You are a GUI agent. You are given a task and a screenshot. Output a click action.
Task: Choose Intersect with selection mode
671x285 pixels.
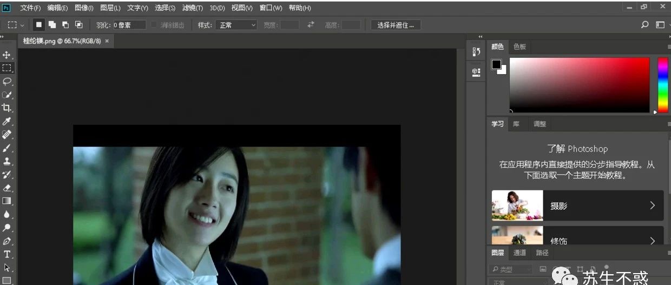(78, 25)
